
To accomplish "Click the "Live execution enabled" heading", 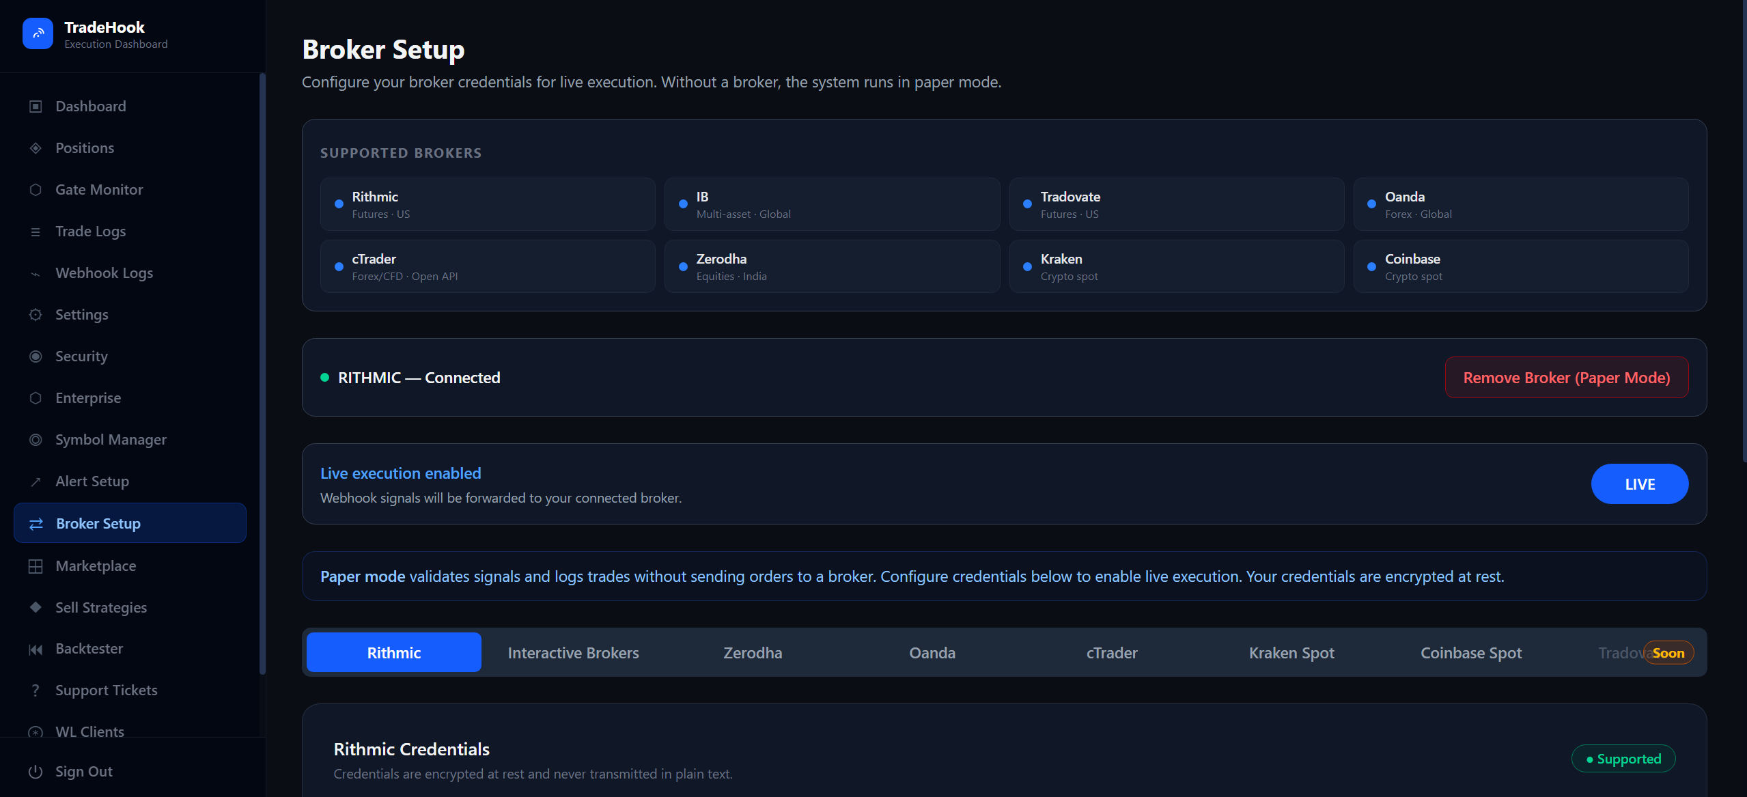I will 401,473.
